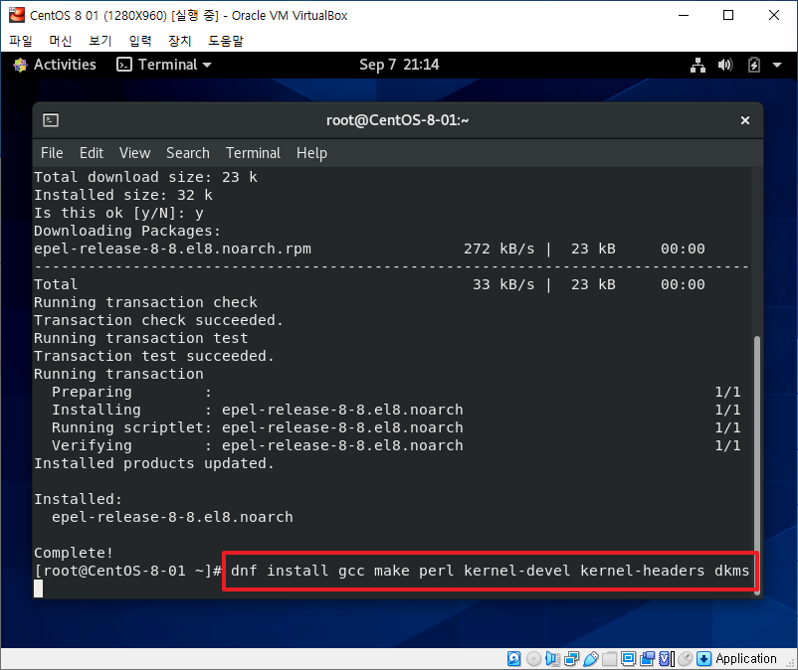Click the audio status icon in VirtualBox bar
Screen dimensions: 798x670
coord(552,659)
